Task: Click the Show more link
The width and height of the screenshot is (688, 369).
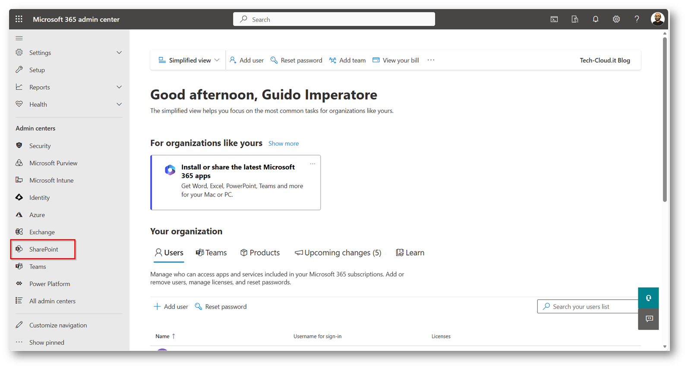Action: (283, 144)
